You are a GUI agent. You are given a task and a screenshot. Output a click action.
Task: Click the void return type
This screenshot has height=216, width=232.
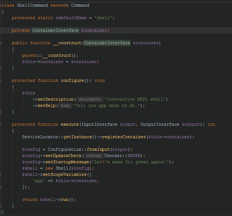click(x=99, y=81)
